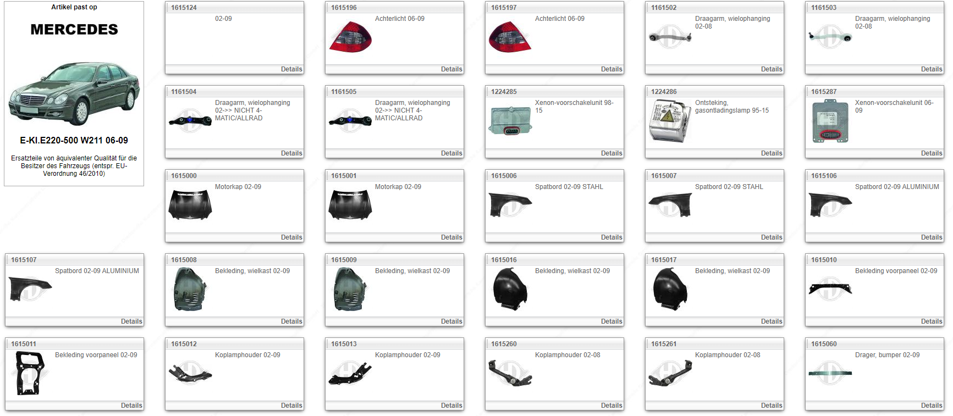
Task: View black wheel liner image for 1615016
Action: click(510, 289)
